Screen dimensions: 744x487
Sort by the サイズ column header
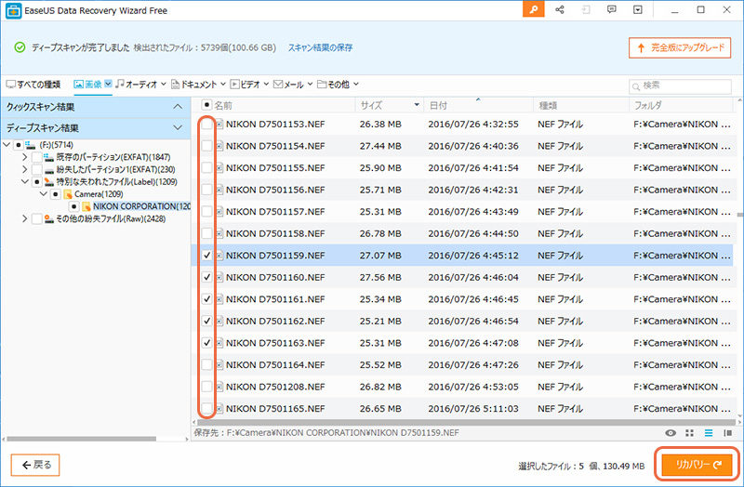(x=389, y=105)
